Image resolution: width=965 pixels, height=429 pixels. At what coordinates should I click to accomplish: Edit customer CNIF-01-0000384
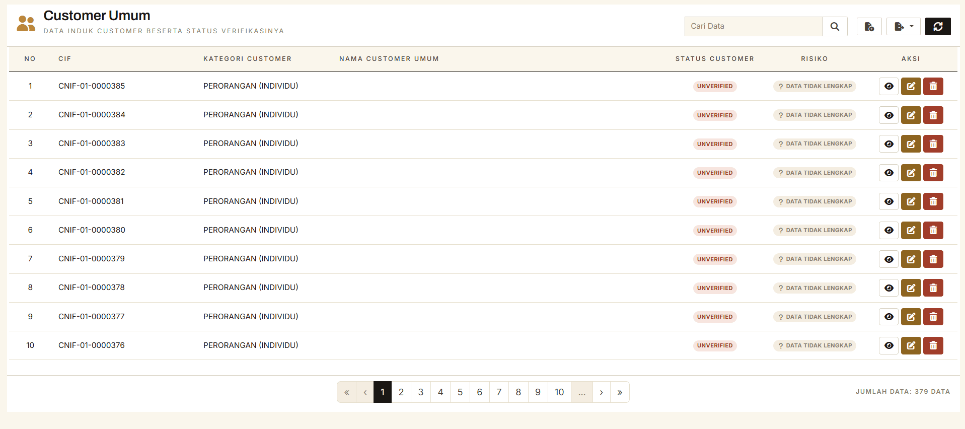(x=911, y=115)
